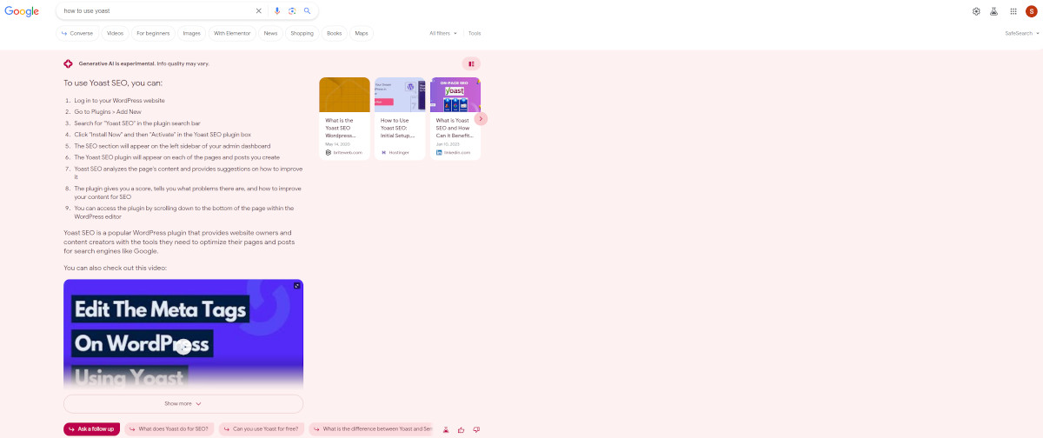Select the News filter chip
This screenshot has height=438, width=1043.
coord(270,33)
